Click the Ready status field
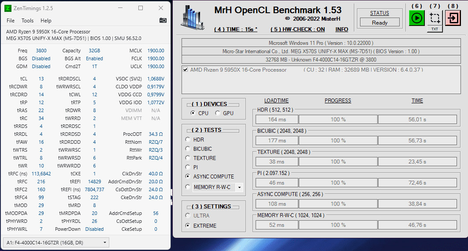This screenshot has width=468, height=251. pos(380,22)
